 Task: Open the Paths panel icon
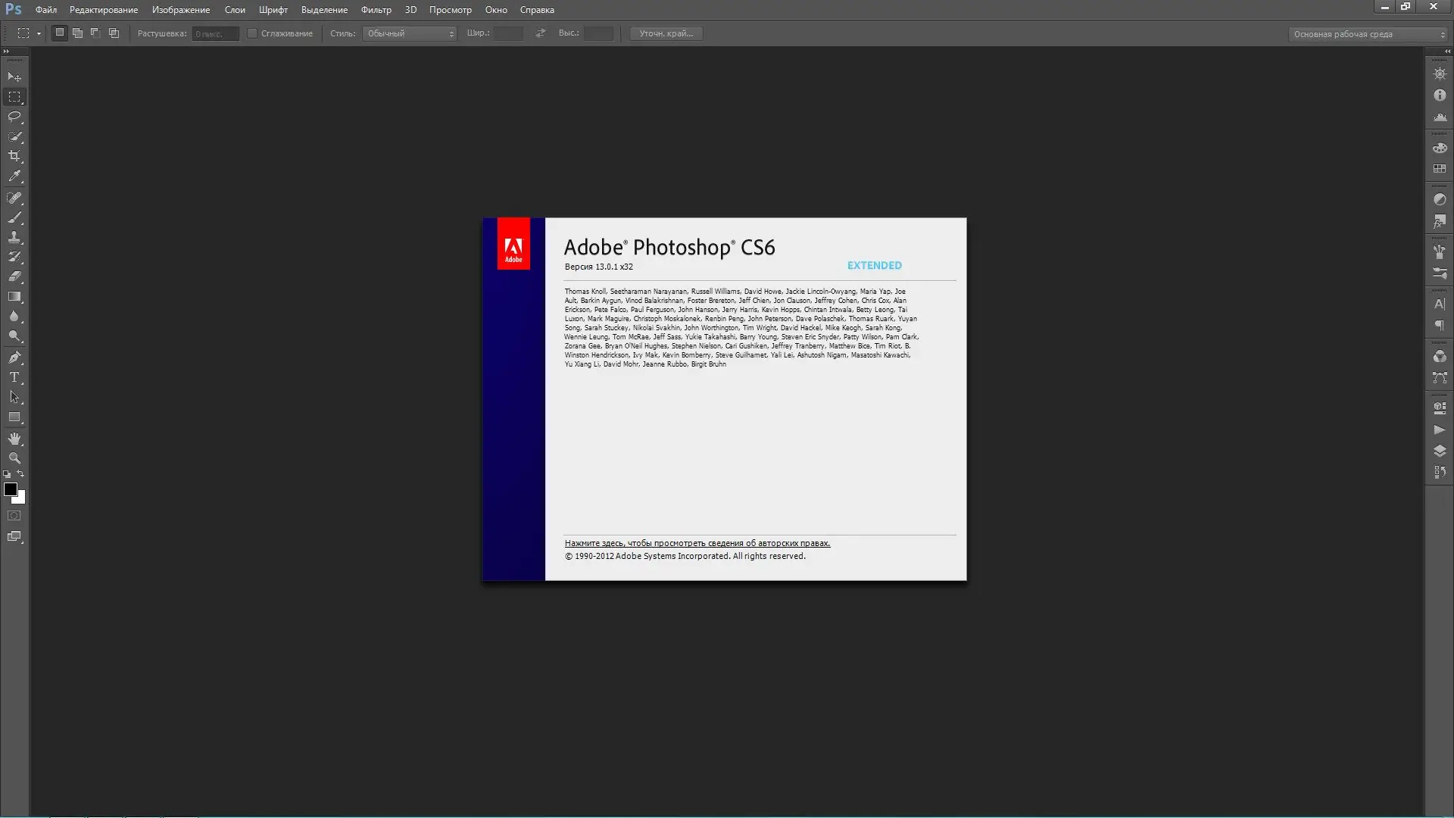tap(1440, 377)
